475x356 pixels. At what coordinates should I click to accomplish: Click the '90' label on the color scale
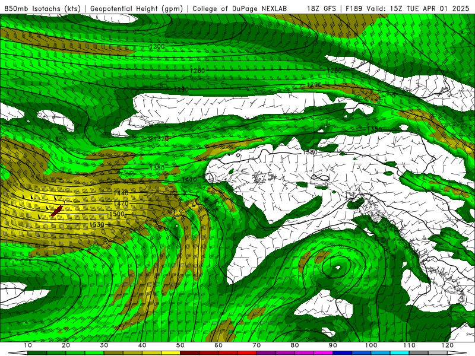[x=333, y=345]
